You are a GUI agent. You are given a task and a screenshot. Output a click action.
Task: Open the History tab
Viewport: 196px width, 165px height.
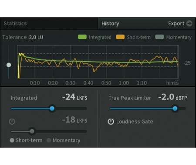click(x=110, y=23)
